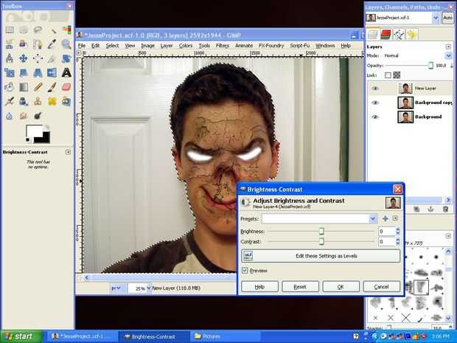Open the Filters menu

pyautogui.click(x=223, y=46)
